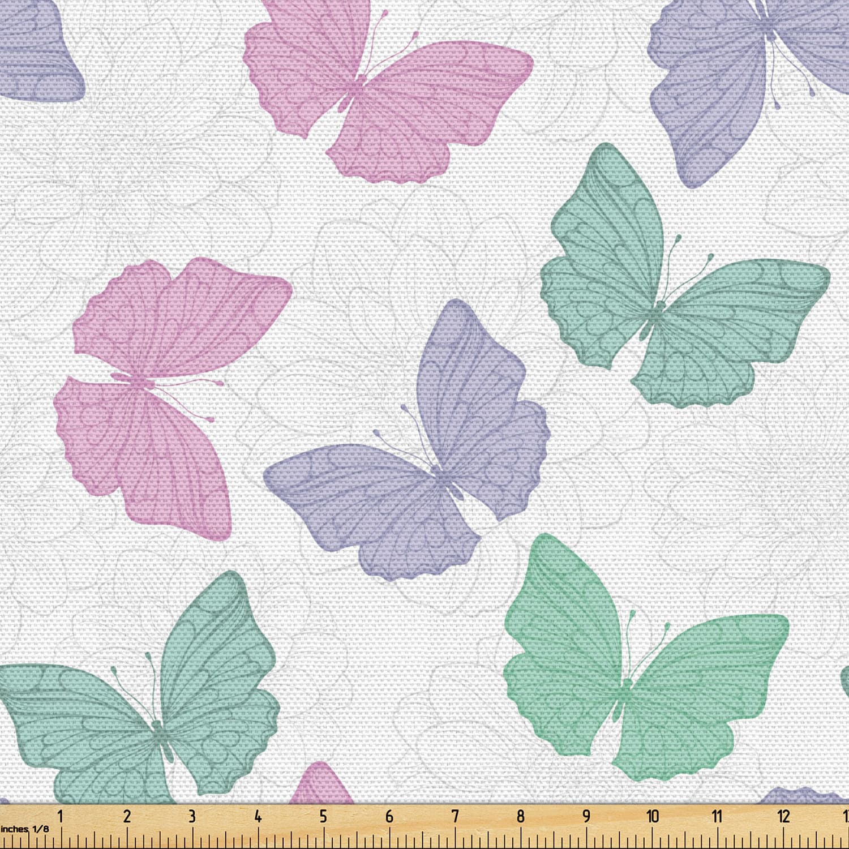Click the number 5 on the ruler
The height and width of the screenshot is (849, 849).
(x=323, y=816)
